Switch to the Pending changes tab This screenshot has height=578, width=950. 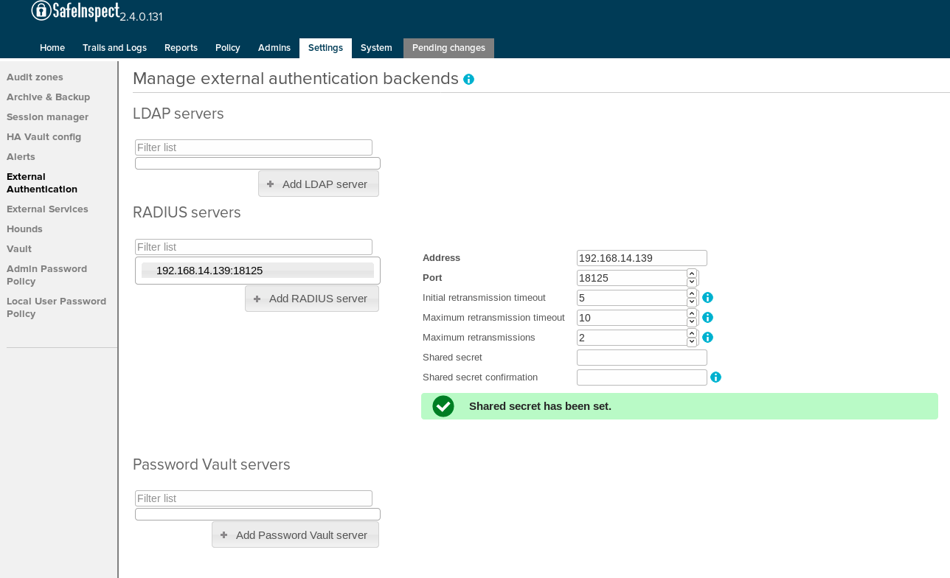coord(448,48)
